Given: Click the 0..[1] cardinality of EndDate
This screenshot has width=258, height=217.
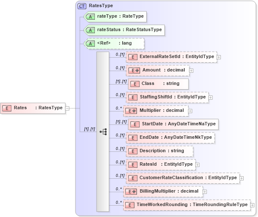Looking at the screenshot, I should [x=120, y=135].
